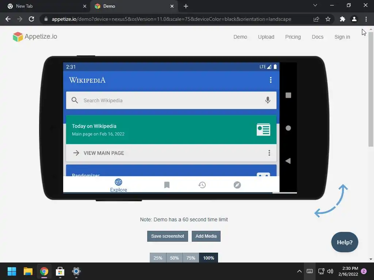This screenshot has height=280, width=374.
Task: Open a new browser tab
Action: pyautogui.click(x=186, y=6)
